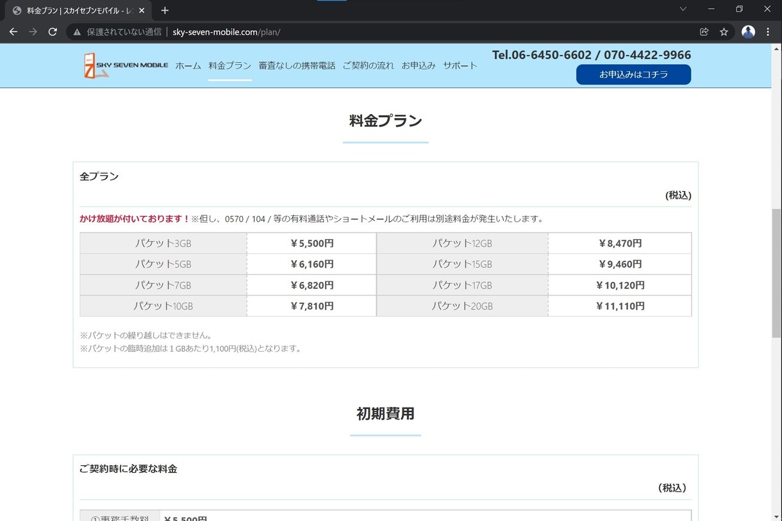Click the Tel.06-6450-6602 phone number text
Image resolution: width=782 pixels, height=521 pixels.
pos(542,55)
